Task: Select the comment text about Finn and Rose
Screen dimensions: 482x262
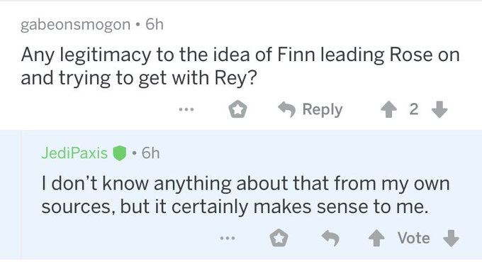Action: coord(240,66)
